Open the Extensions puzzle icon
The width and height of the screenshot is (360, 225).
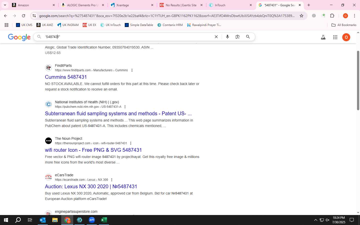332,16
